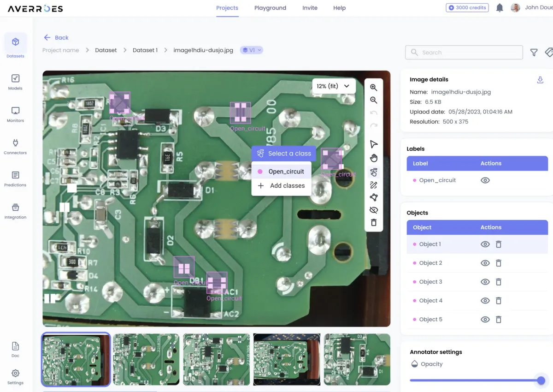Click the Search input field
553x392 pixels.
pos(464,53)
